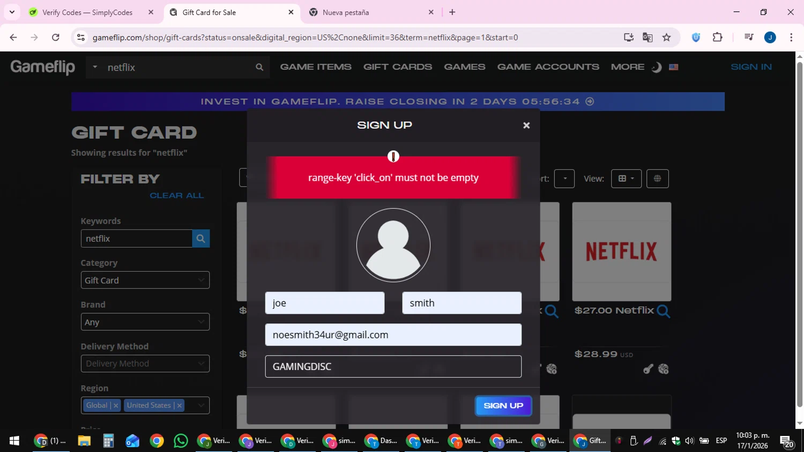
Task: View site information icon in address bar
Action: [x=81, y=38]
